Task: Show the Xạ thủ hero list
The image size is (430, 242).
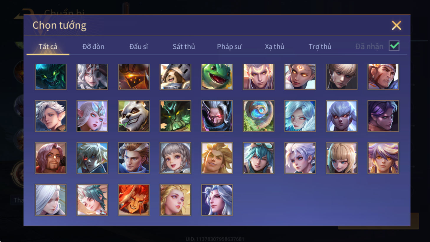Action: pyautogui.click(x=274, y=47)
